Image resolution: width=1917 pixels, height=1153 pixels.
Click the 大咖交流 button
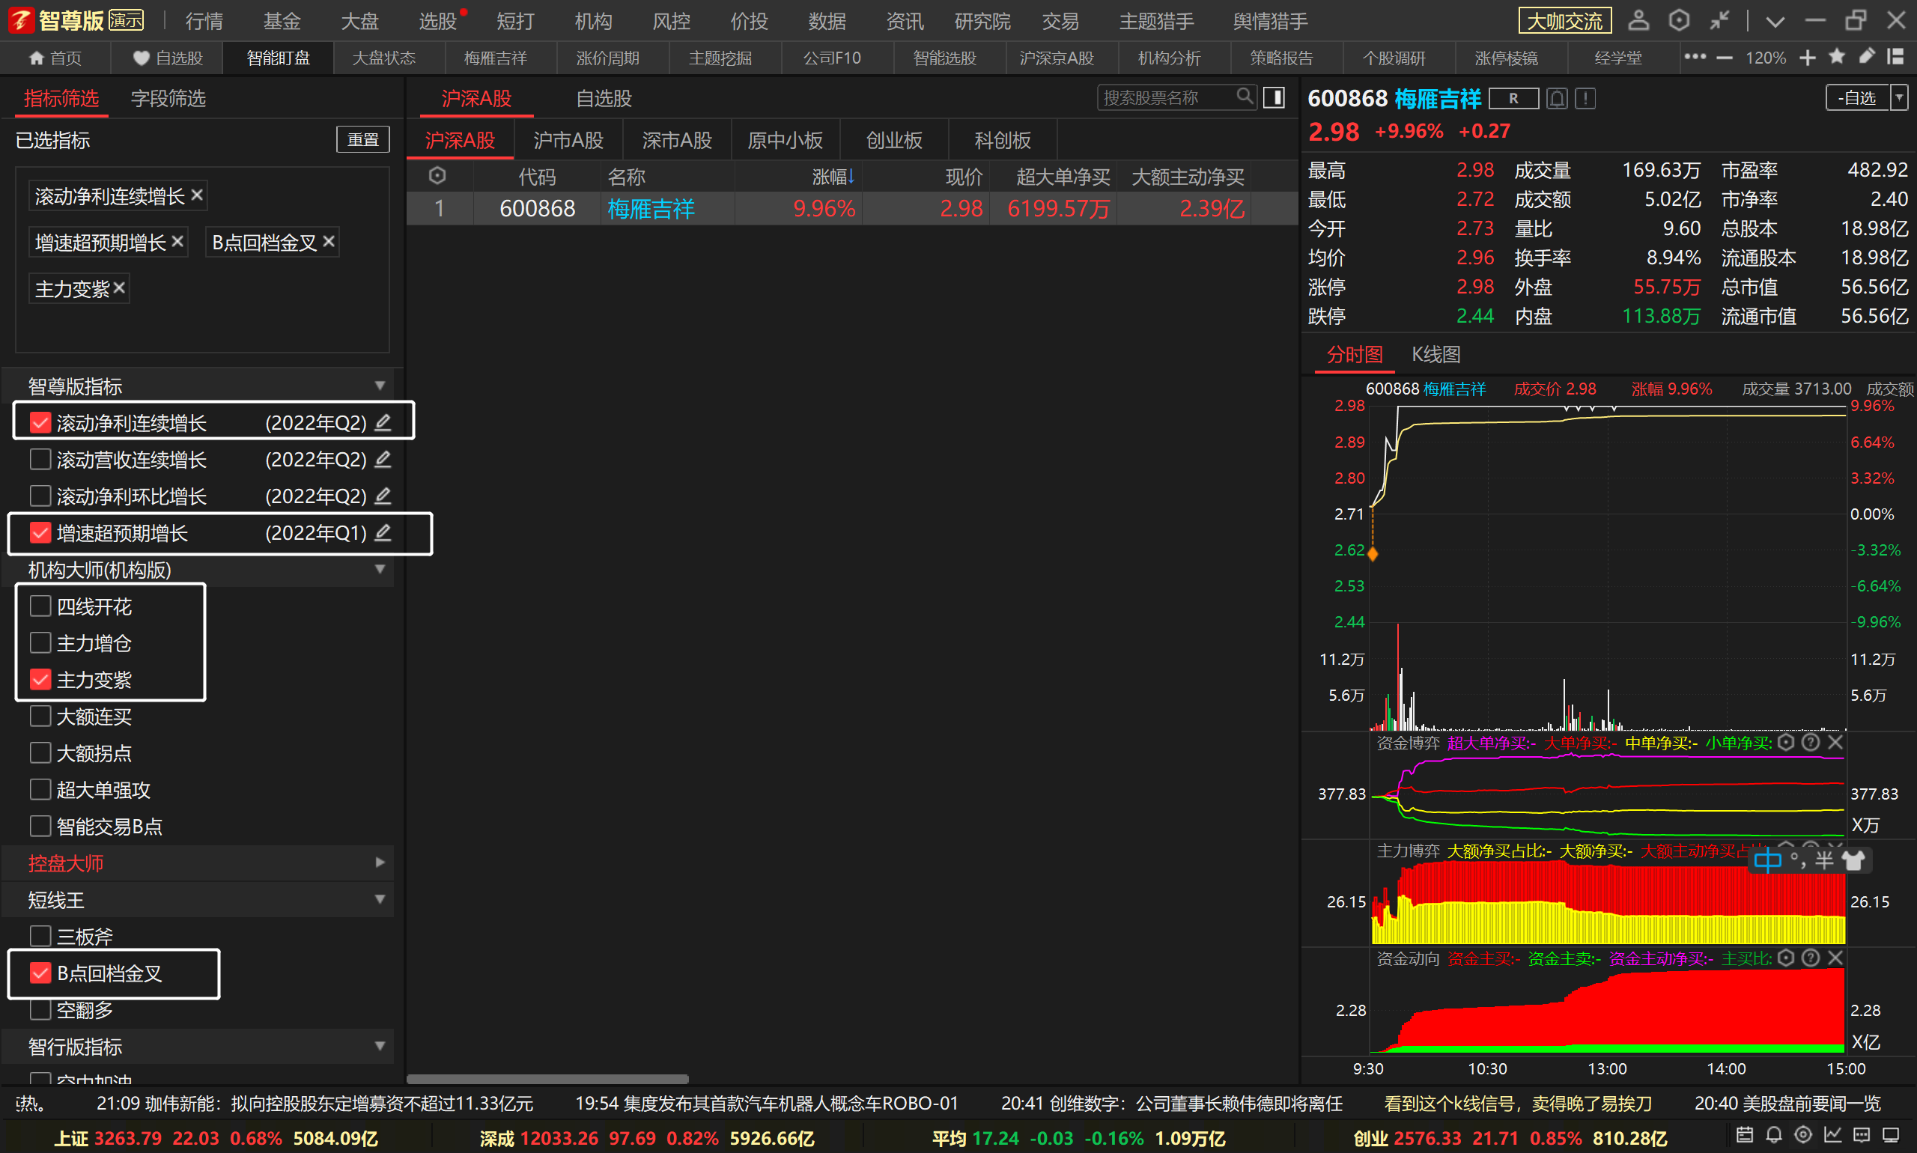coord(1565,21)
